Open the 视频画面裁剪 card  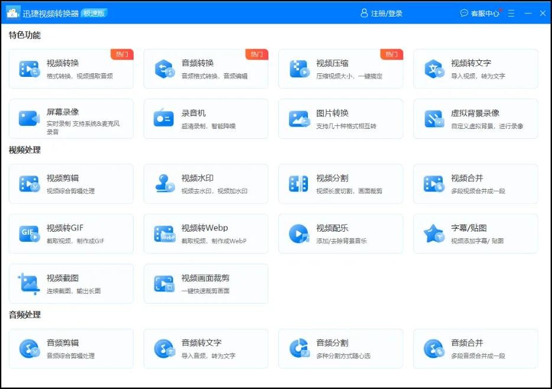click(x=206, y=283)
